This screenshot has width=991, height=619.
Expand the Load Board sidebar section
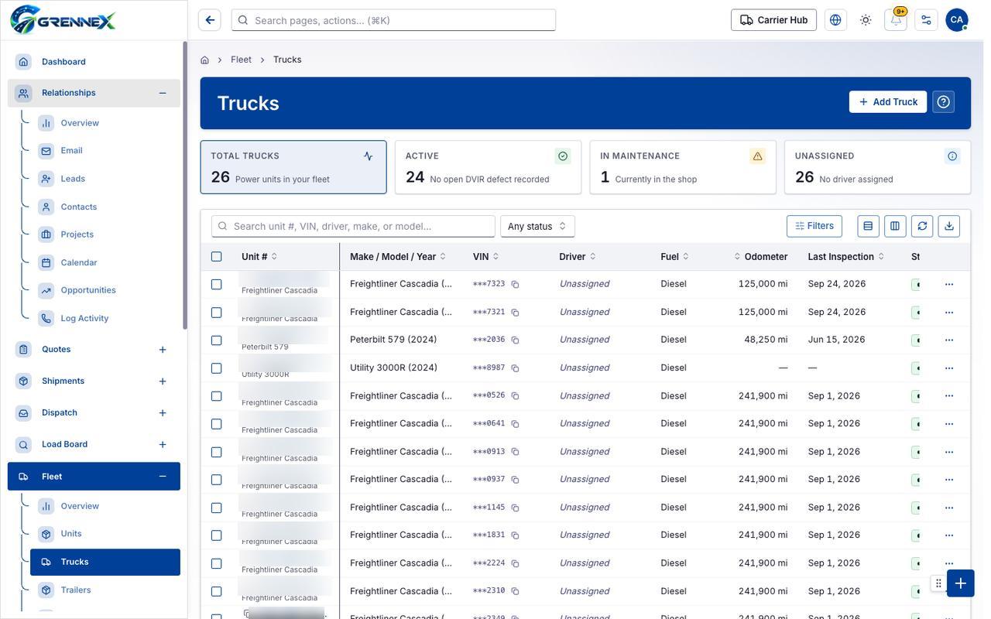(x=163, y=445)
